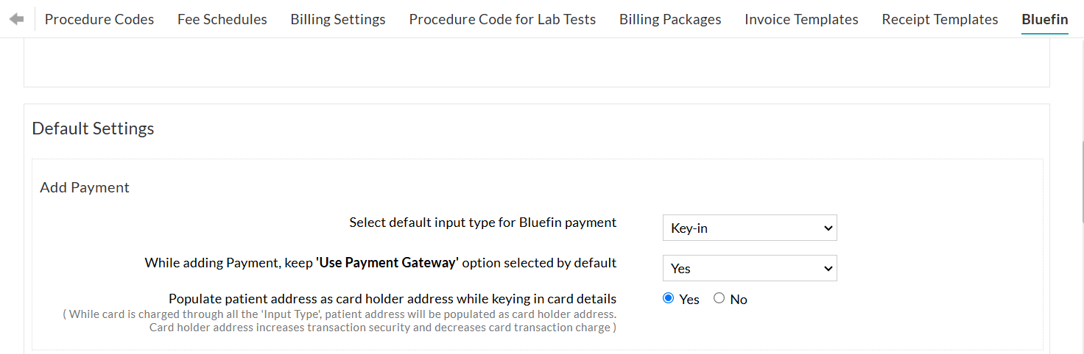Open the Invoice Templates tab
This screenshot has height=354, width=1084.
[x=801, y=20]
